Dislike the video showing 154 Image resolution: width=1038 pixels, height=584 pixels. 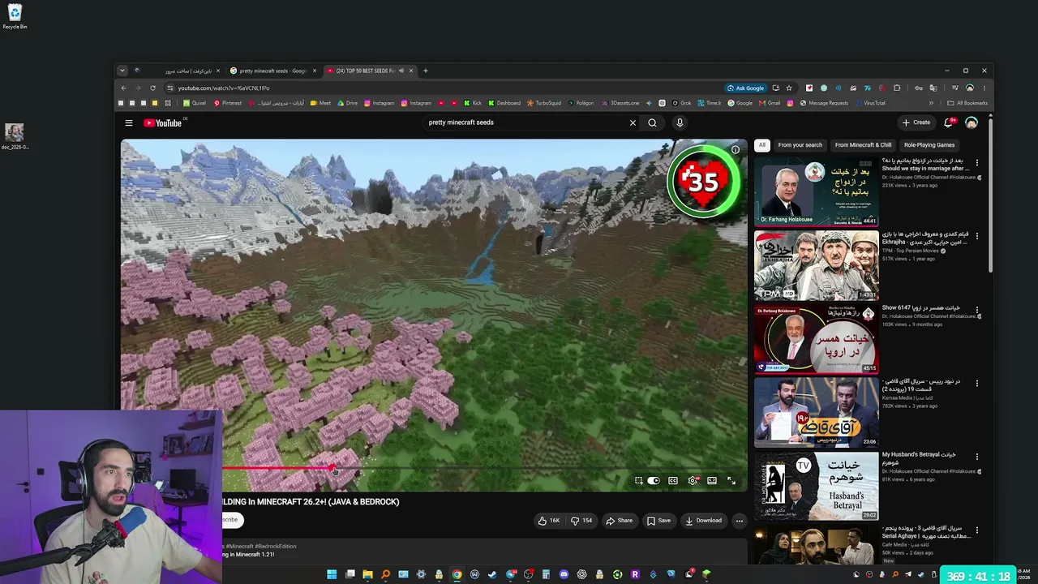tap(582, 521)
